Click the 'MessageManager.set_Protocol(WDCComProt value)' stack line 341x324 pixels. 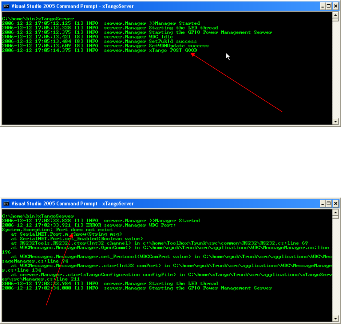tap(167, 259)
